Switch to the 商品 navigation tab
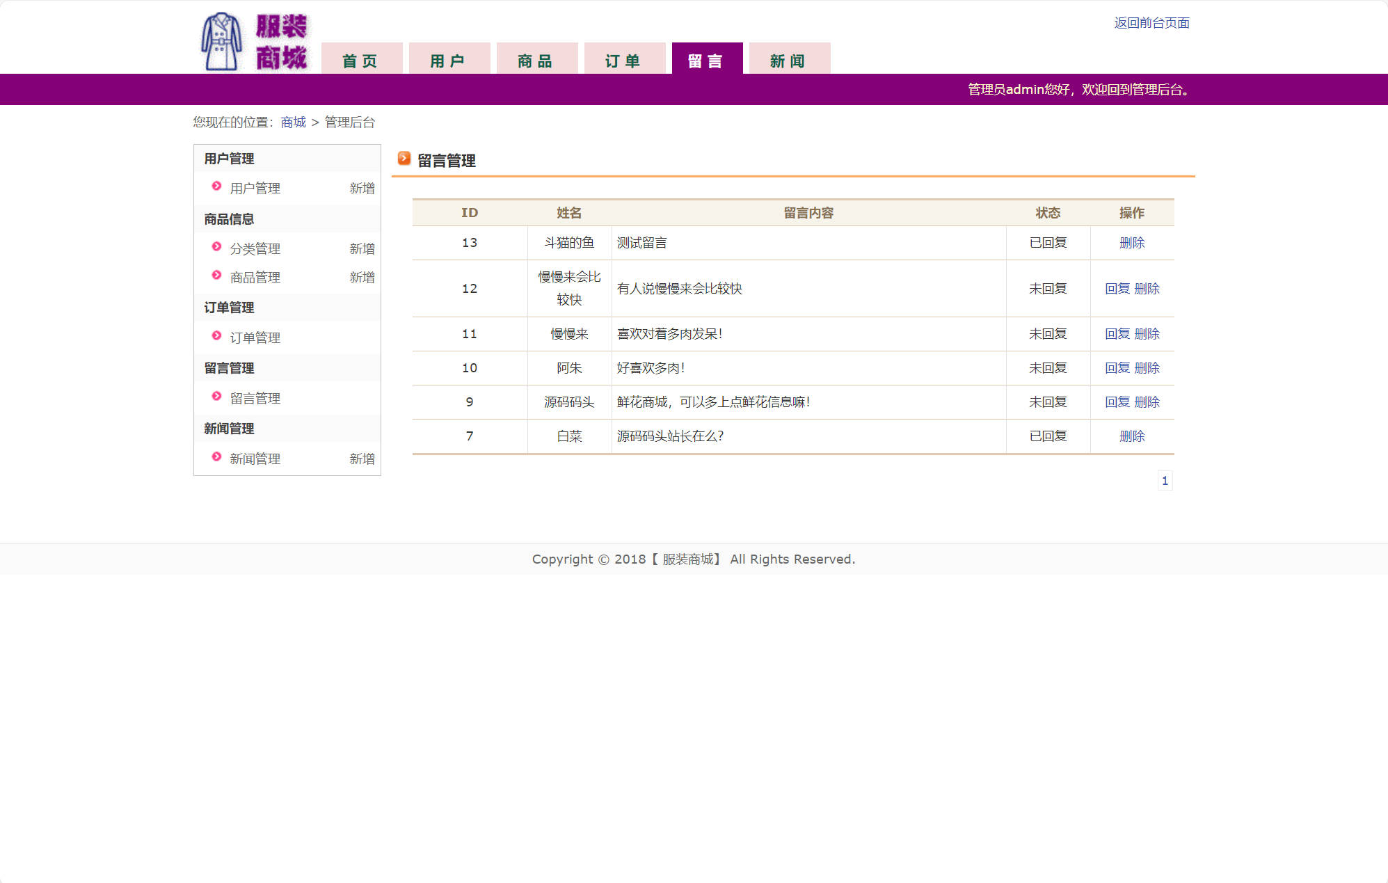The image size is (1388, 883). click(536, 61)
